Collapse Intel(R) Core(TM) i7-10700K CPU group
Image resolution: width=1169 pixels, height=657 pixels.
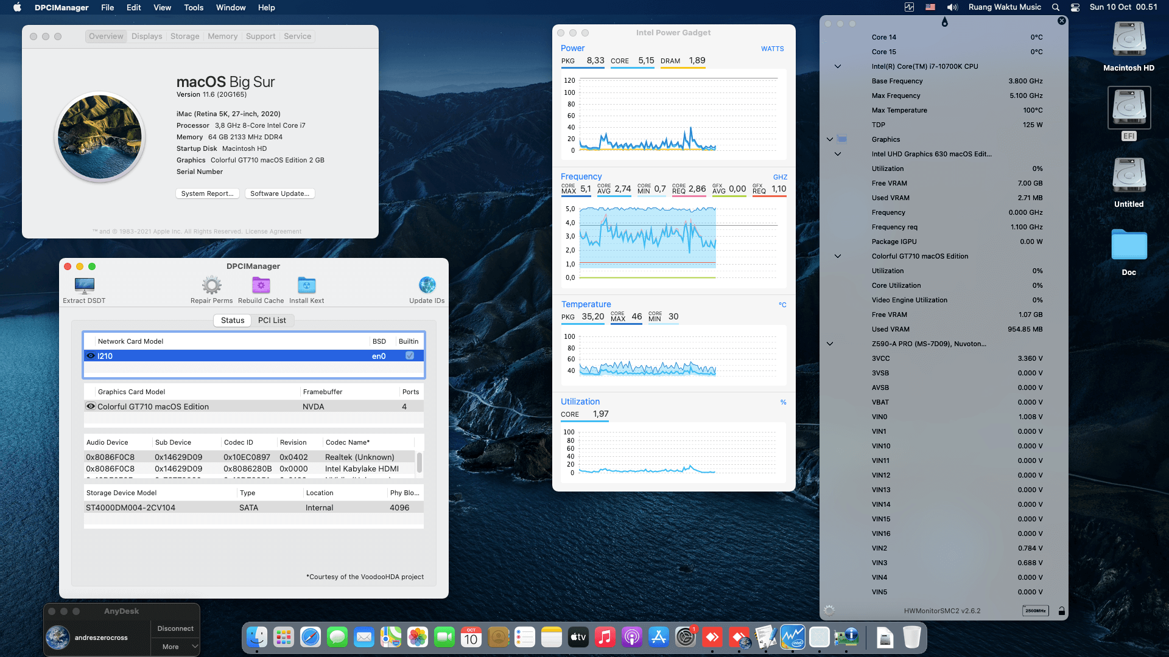pyautogui.click(x=838, y=66)
